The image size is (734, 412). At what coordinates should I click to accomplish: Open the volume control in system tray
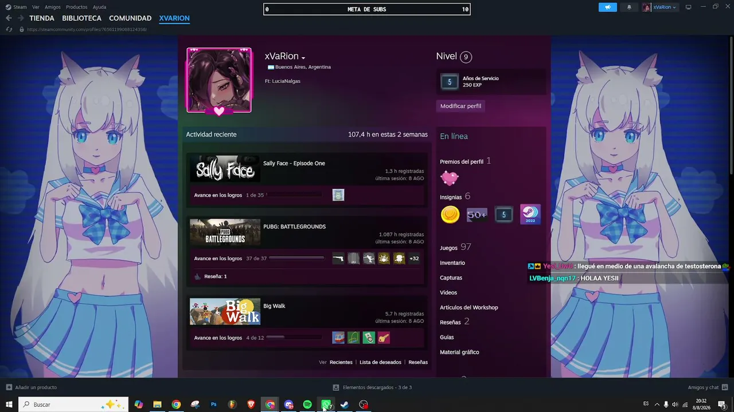[x=675, y=405]
